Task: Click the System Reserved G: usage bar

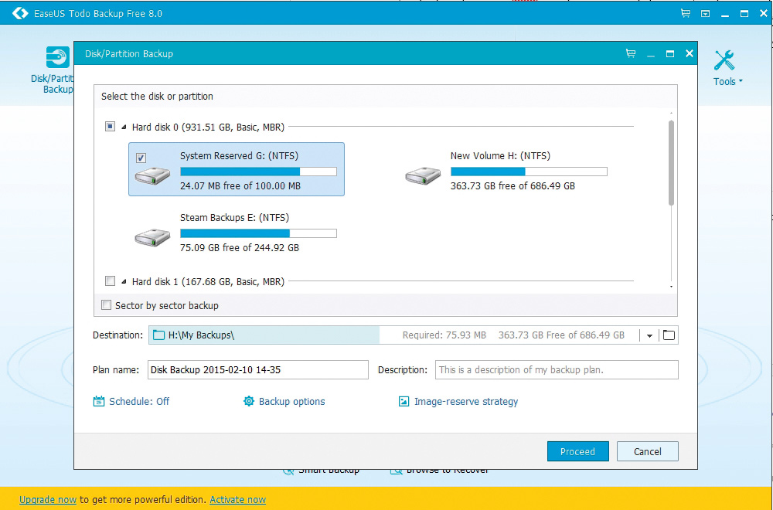Action: (258, 172)
